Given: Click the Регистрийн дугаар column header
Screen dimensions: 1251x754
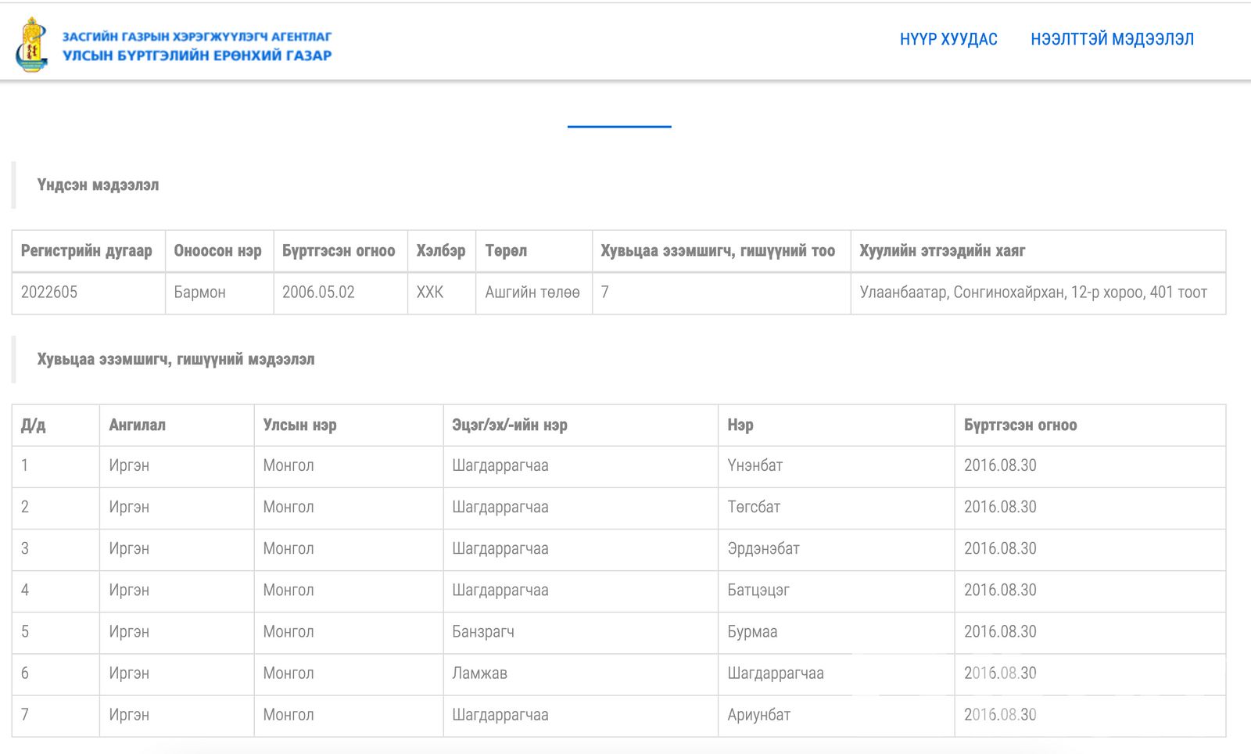Looking at the screenshot, I should [87, 251].
